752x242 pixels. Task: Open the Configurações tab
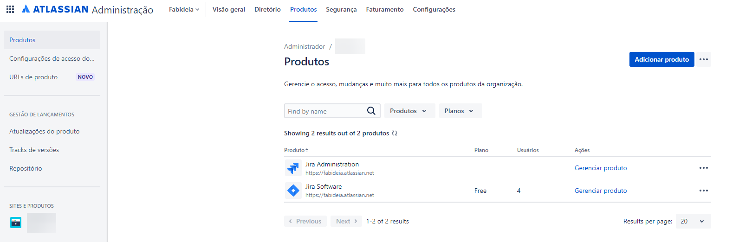click(x=434, y=9)
